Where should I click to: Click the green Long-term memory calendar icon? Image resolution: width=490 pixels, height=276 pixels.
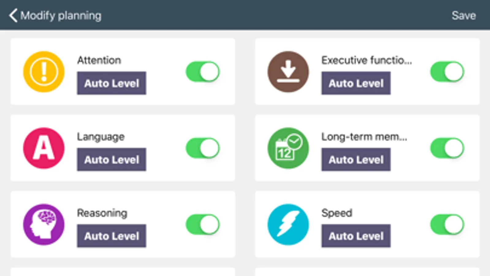click(x=288, y=148)
